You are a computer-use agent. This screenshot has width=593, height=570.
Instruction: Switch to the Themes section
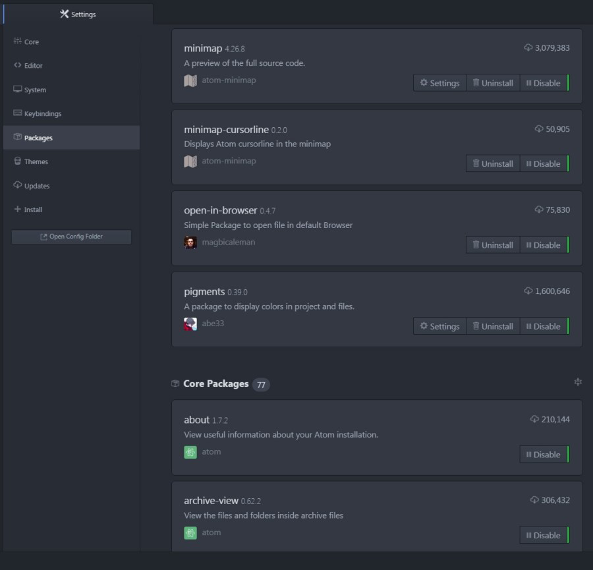pyautogui.click(x=71, y=161)
